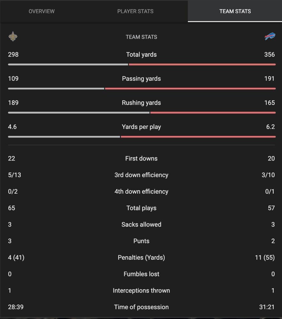This screenshot has height=319, width=282.
Task: Click the First downs stat label
Action: pyautogui.click(x=141, y=159)
